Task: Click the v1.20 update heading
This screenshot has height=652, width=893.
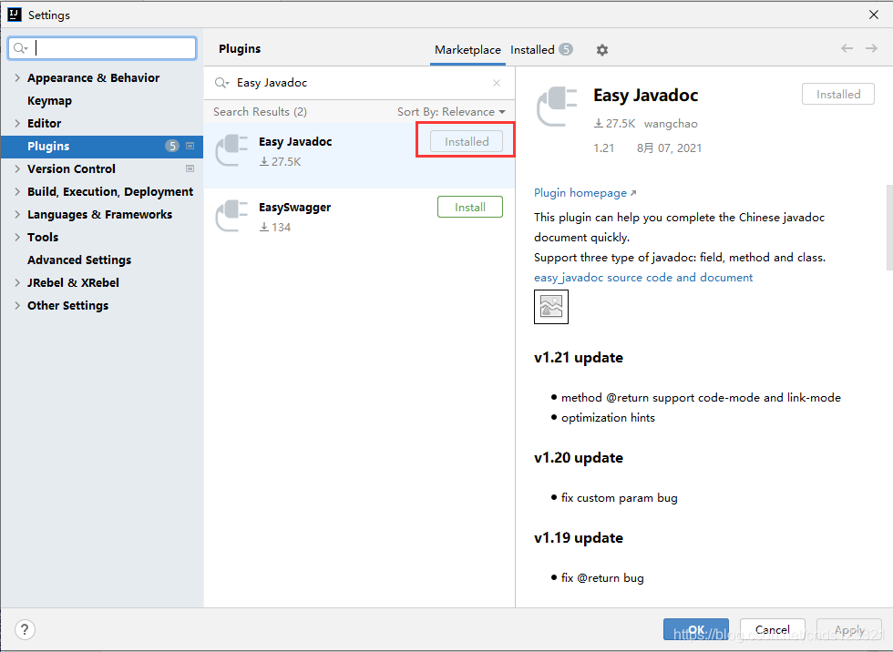Action: [x=578, y=458]
